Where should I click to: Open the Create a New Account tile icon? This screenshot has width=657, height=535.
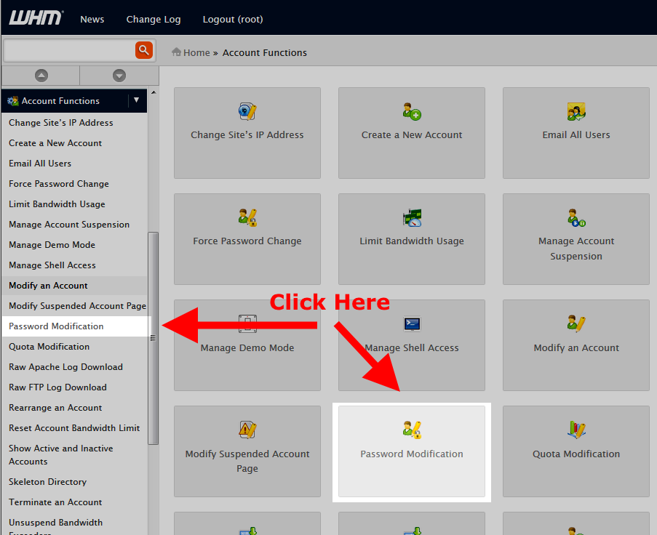coord(412,111)
